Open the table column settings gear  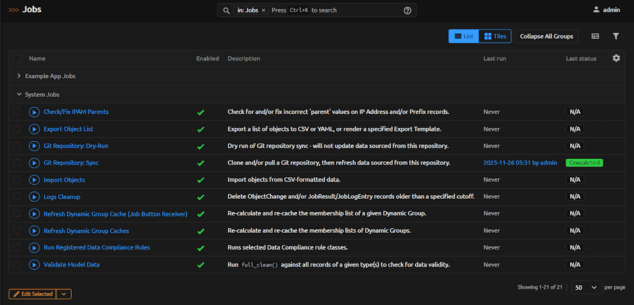click(615, 58)
